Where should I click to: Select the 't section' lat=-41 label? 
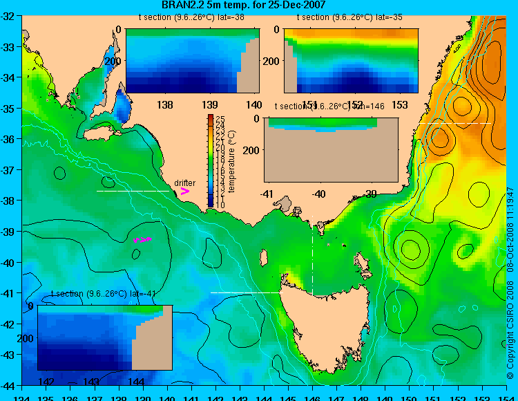[x=104, y=294]
